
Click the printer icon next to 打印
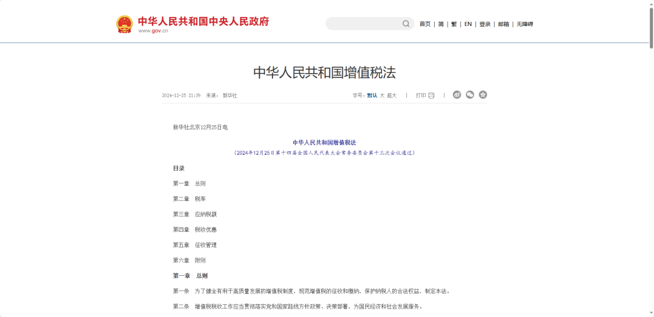(x=431, y=96)
